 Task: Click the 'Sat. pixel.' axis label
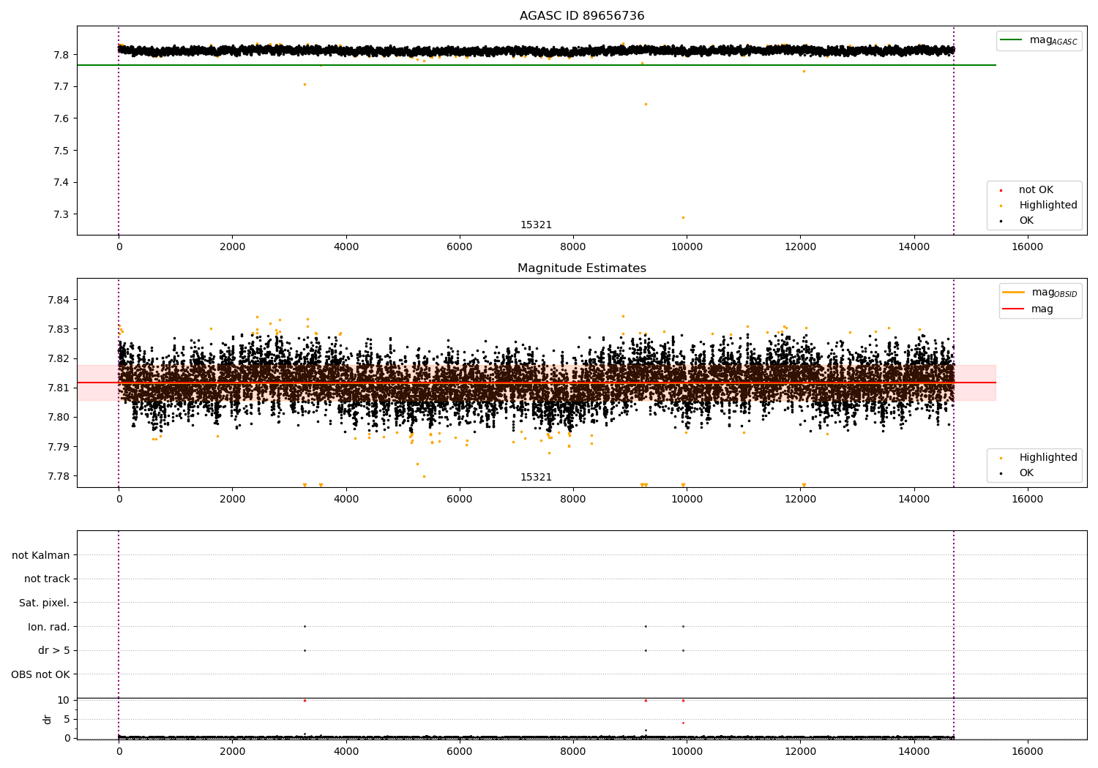click(45, 603)
